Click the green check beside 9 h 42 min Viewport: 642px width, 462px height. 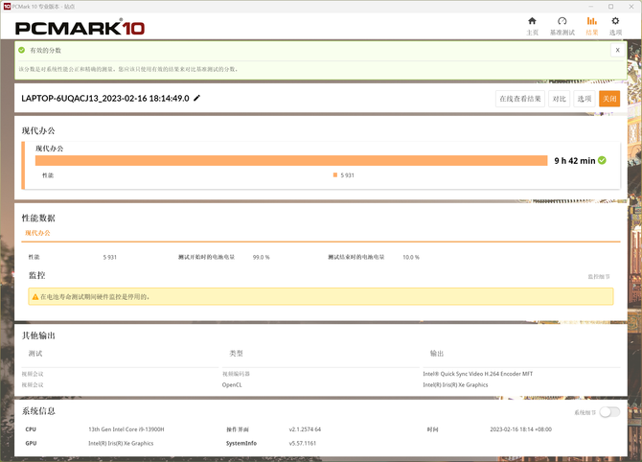pyautogui.click(x=602, y=161)
